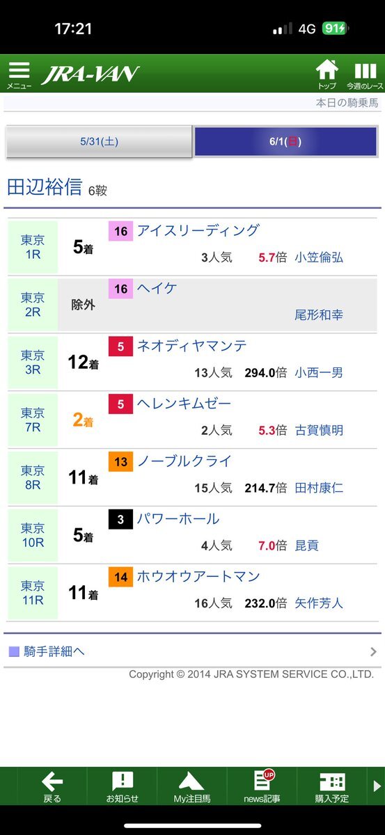Open jockey name 田辺裕信 heading
Viewport: 385px width, 835px height.
pyautogui.click(x=45, y=187)
